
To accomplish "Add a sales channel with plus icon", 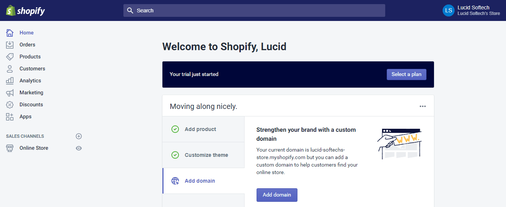I will 79,136.
